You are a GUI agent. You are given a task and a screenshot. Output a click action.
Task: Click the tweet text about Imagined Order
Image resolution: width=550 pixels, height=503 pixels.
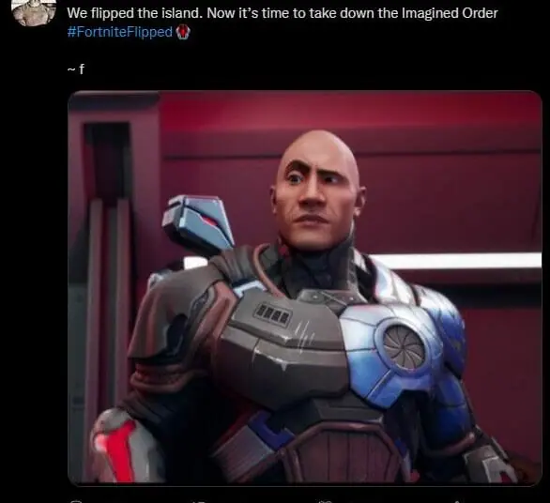click(x=282, y=13)
